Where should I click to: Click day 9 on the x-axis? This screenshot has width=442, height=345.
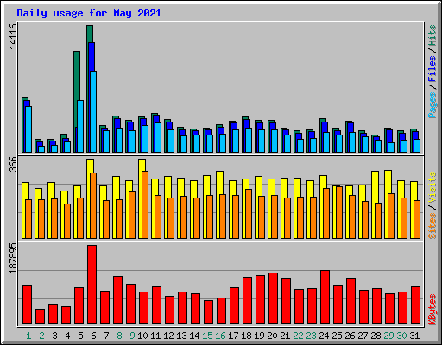click(x=132, y=336)
